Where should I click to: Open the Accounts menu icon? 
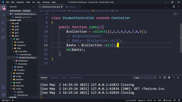pyautogui.click(x=3, y=88)
